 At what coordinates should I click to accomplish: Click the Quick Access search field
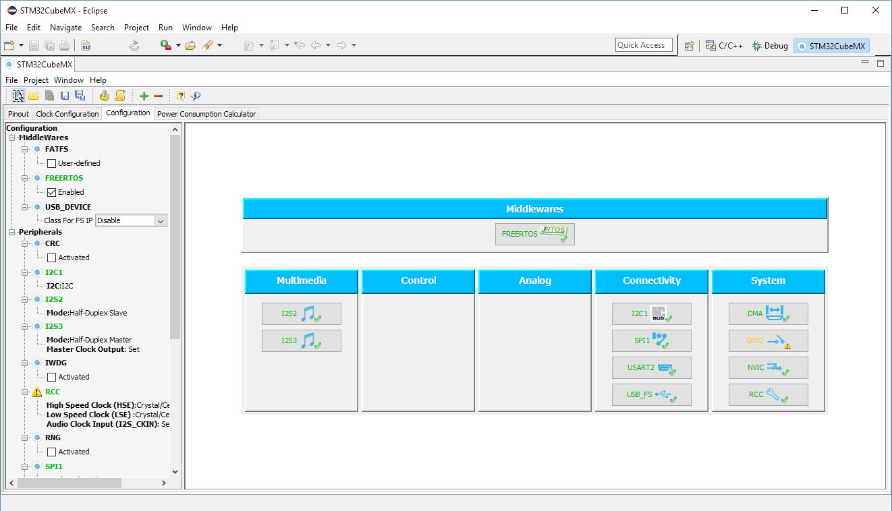[644, 45]
